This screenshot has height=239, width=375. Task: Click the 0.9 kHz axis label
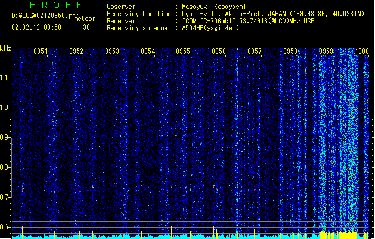[x=5, y=137]
